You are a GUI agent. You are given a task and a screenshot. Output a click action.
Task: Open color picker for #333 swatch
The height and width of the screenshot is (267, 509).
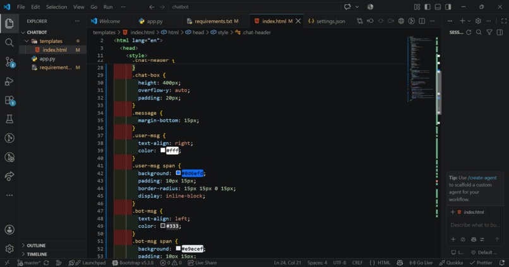(163, 226)
